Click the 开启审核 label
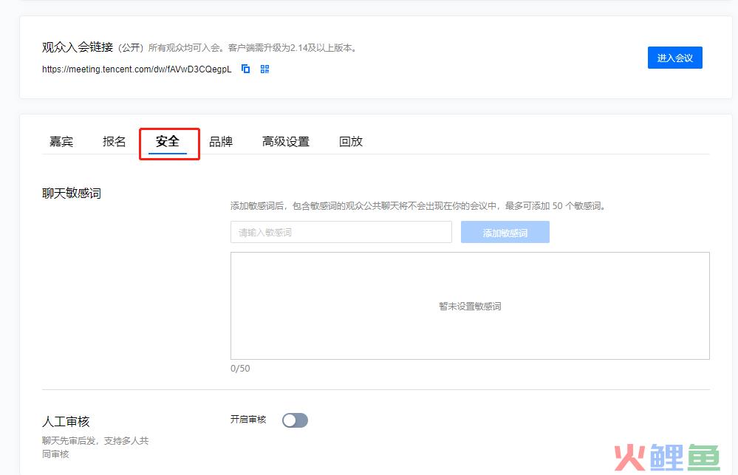Screen dimensions: 738x475 click(248, 419)
